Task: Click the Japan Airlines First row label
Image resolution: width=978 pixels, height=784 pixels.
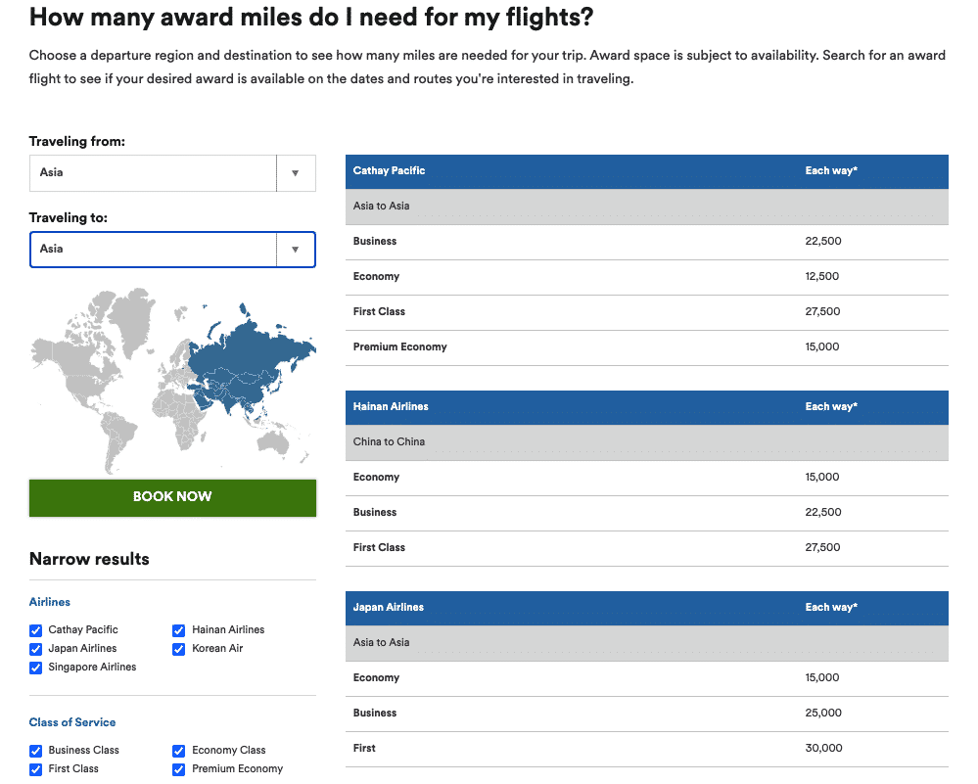Action: tap(364, 749)
